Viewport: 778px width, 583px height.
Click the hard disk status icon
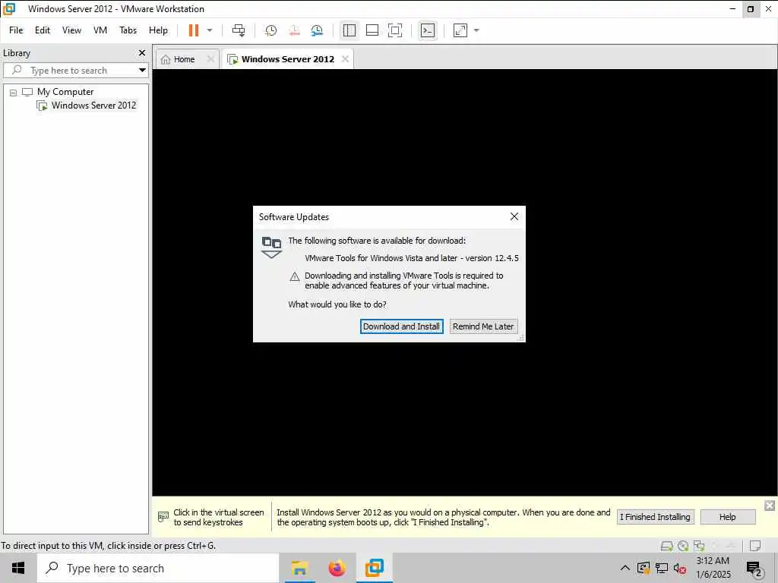point(667,546)
